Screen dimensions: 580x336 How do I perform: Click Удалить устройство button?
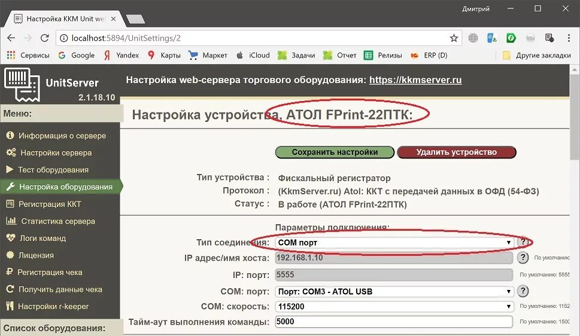pyautogui.click(x=457, y=152)
